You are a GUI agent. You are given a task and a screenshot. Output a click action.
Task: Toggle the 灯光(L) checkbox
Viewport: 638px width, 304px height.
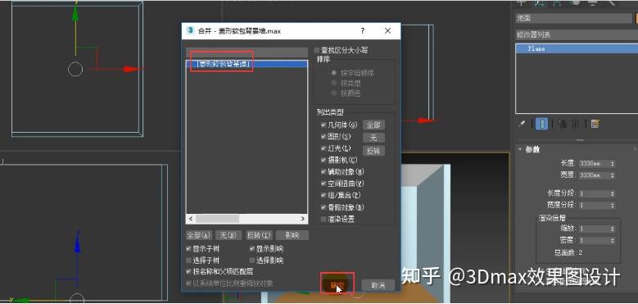[x=324, y=148]
